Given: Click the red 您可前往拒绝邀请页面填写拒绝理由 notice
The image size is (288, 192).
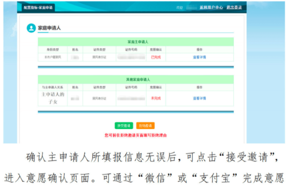Looking at the screenshot, I should [135, 135].
